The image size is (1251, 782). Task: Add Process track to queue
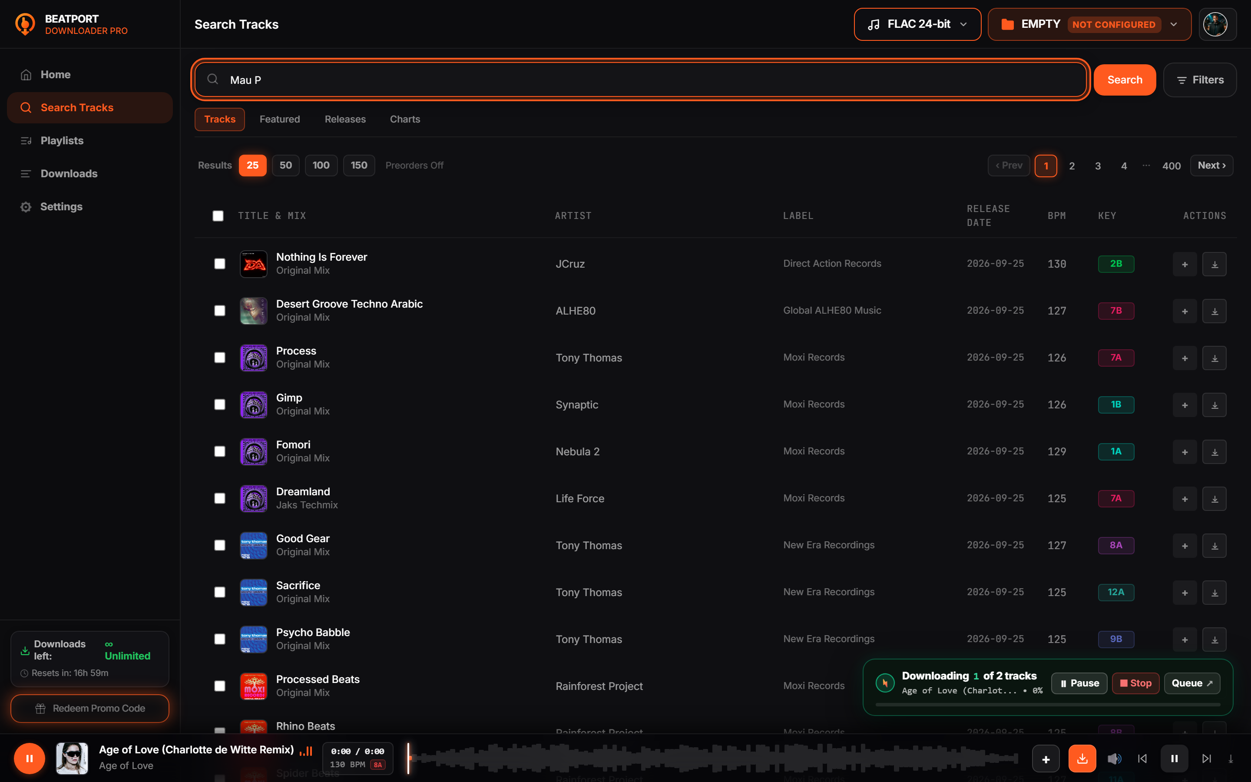(x=1184, y=358)
